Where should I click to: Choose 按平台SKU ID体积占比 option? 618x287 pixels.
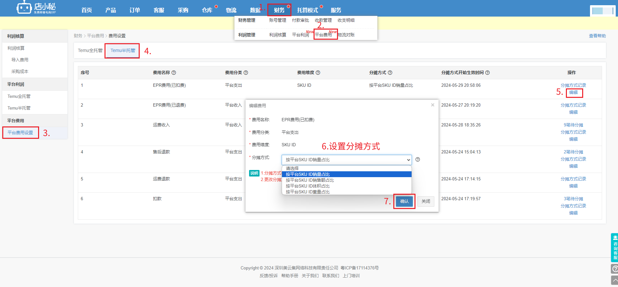pos(308,186)
